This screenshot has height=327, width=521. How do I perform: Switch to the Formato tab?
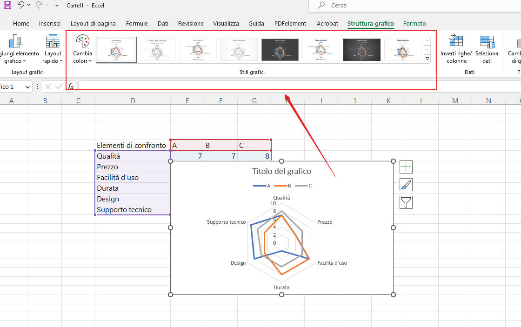click(414, 23)
